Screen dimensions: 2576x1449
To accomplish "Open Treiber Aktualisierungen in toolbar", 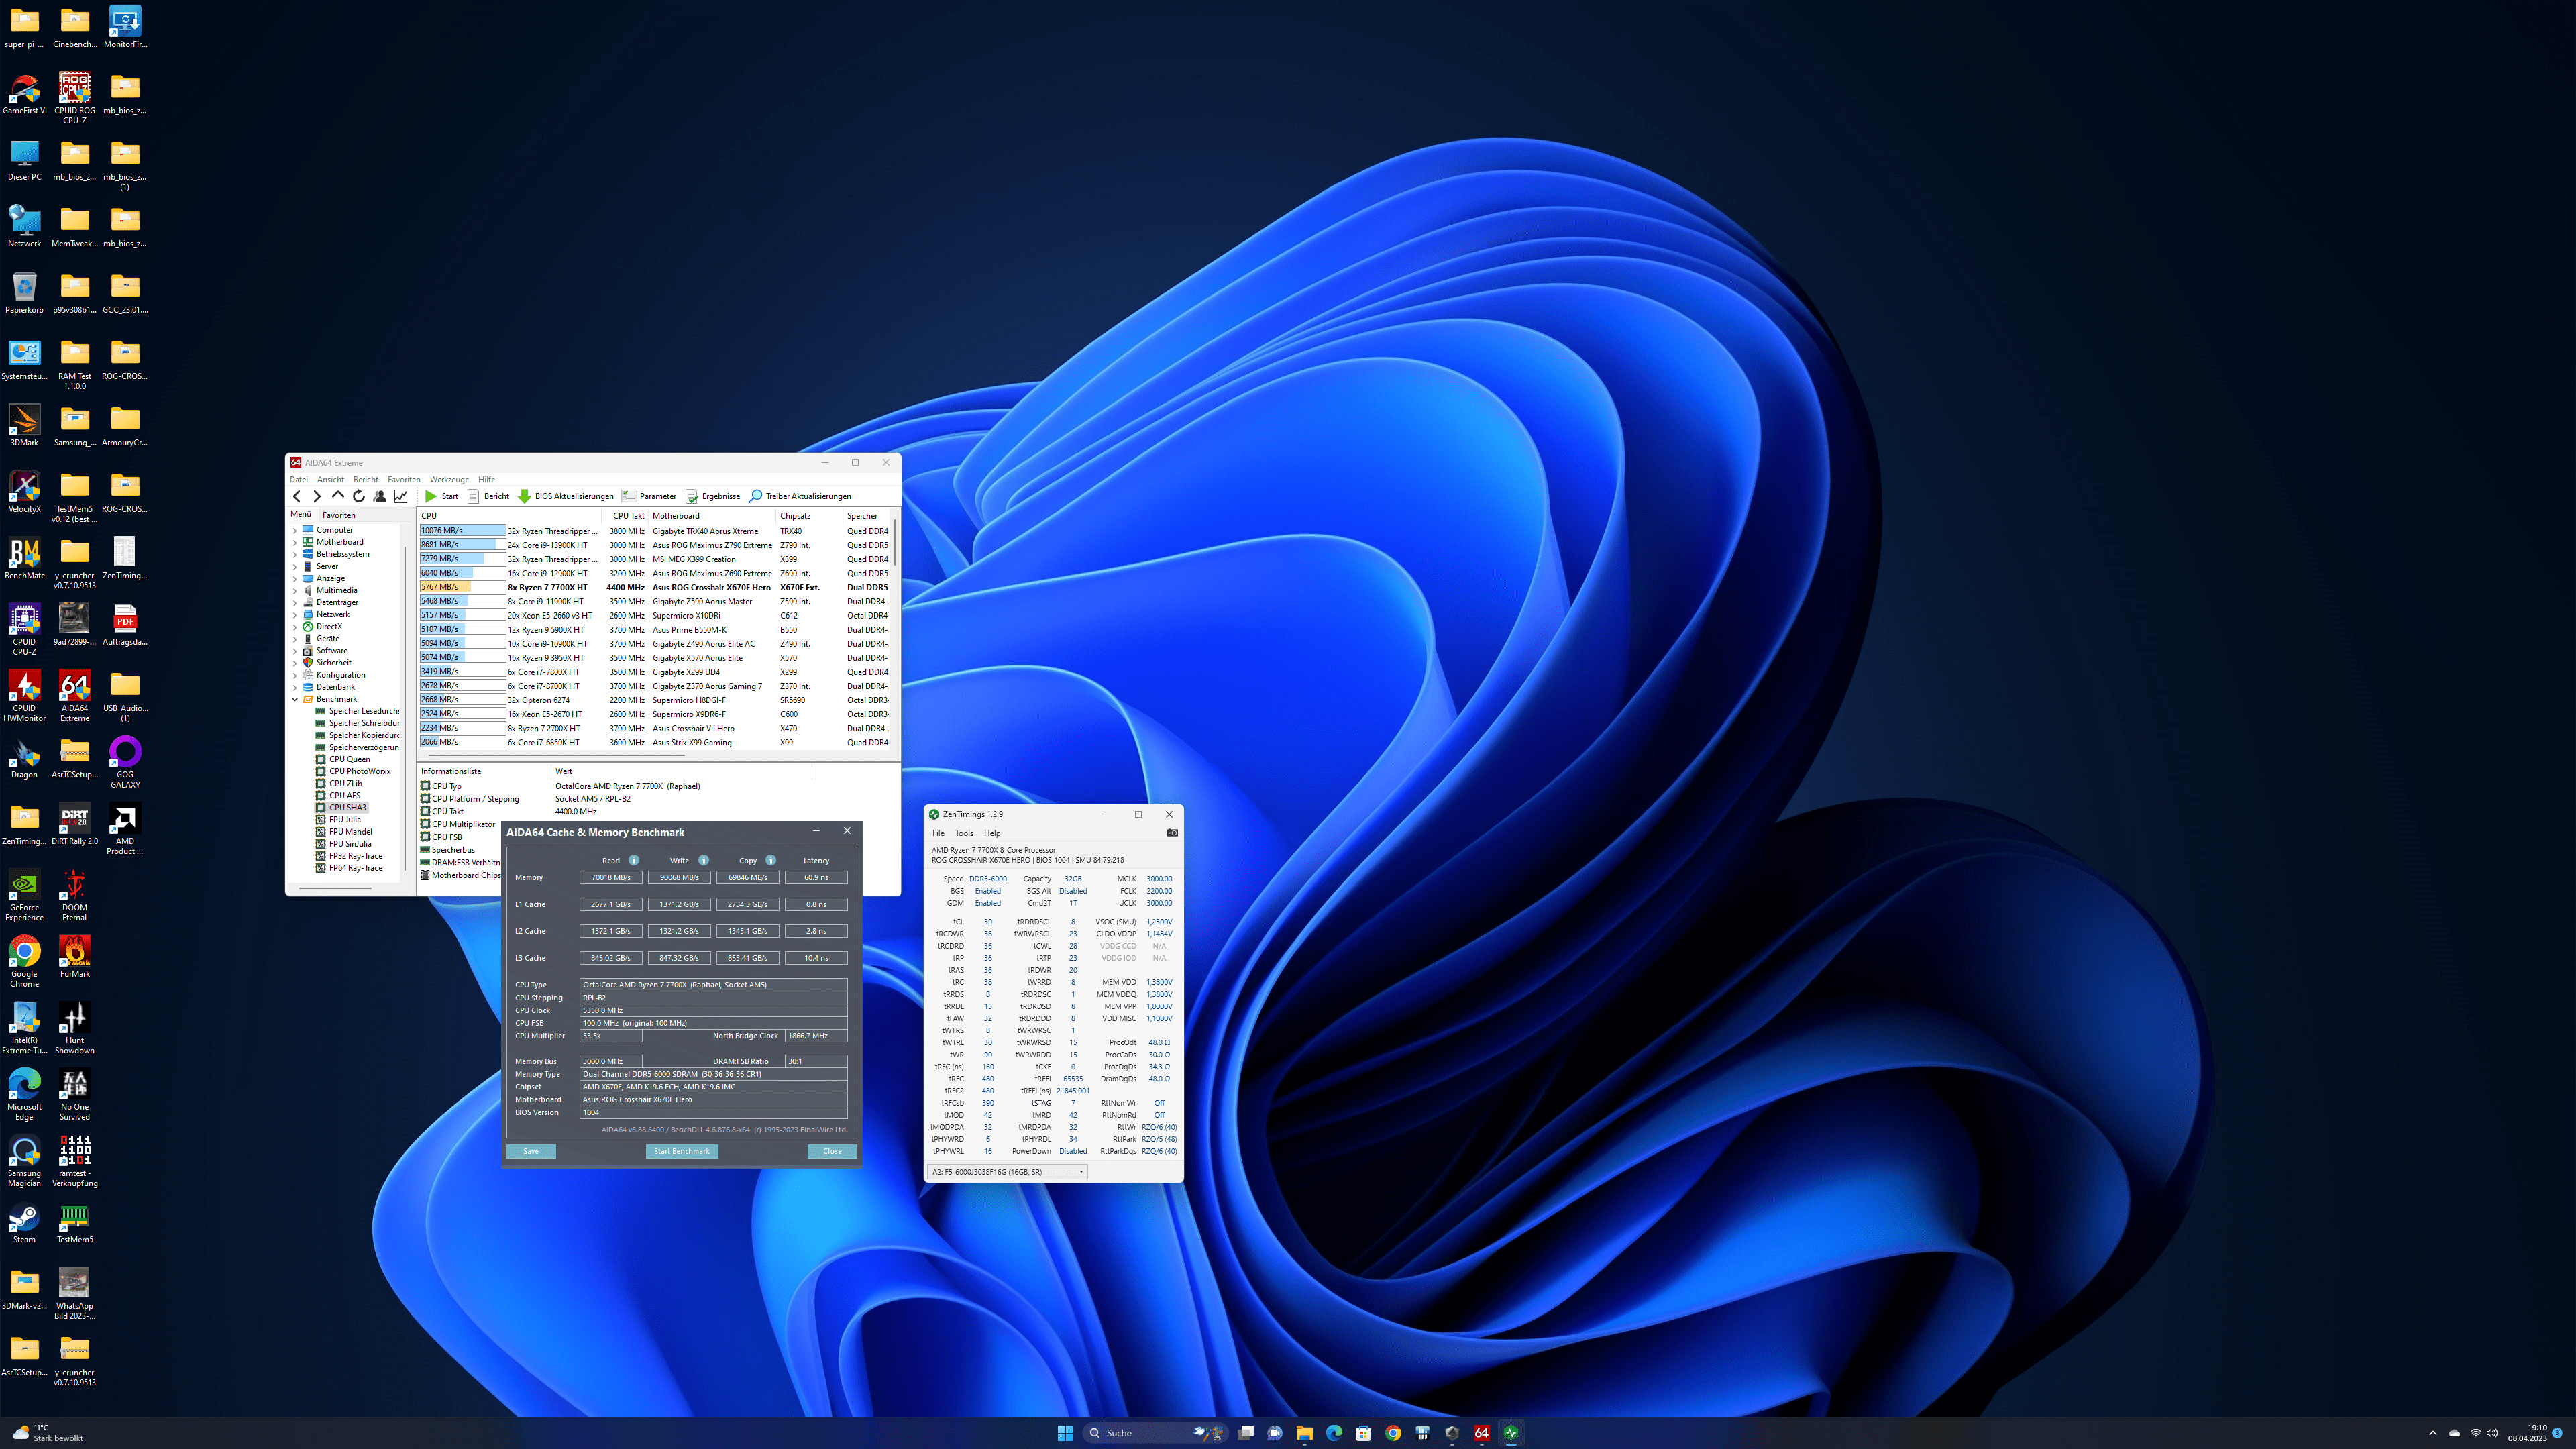I will point(800,496).
